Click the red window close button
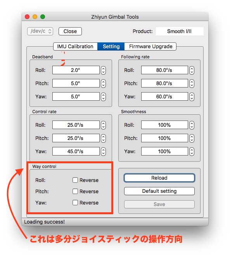This screenshot has height=257, width=230. click(27, 17)
